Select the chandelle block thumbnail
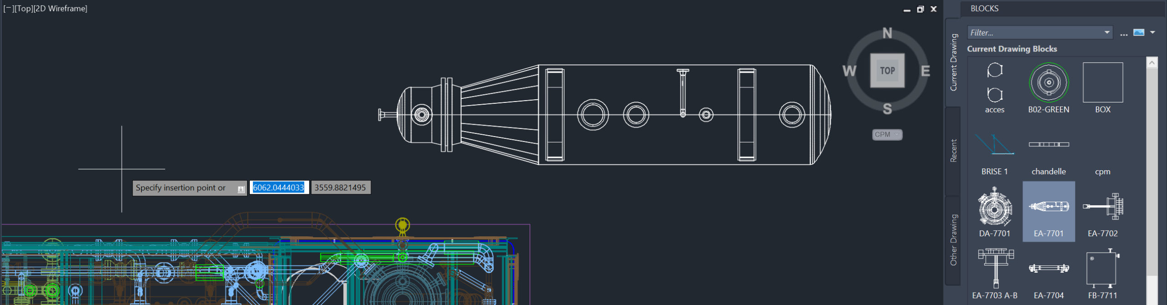Screen dimensions: 1167x305 pyautogui.click(x=1048, y=144)
